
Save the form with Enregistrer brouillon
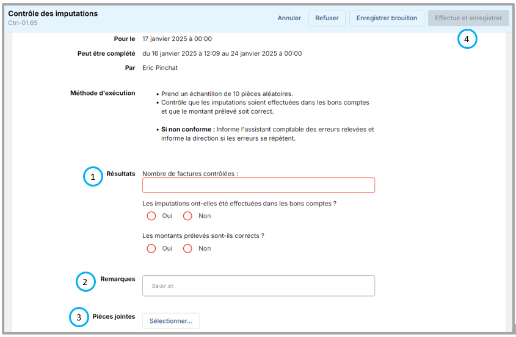pos(387,18)
